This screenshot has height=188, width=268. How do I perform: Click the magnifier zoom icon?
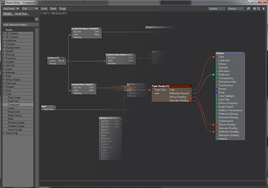point(258,9)
